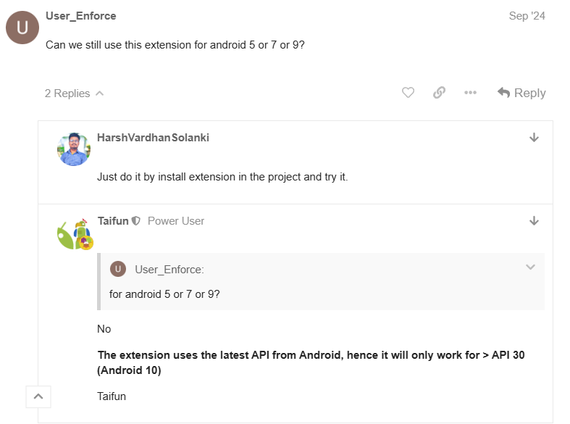Reply to User_Enforce's post
The height and width of the screenshot is (424, 570).
pos(521,93)
